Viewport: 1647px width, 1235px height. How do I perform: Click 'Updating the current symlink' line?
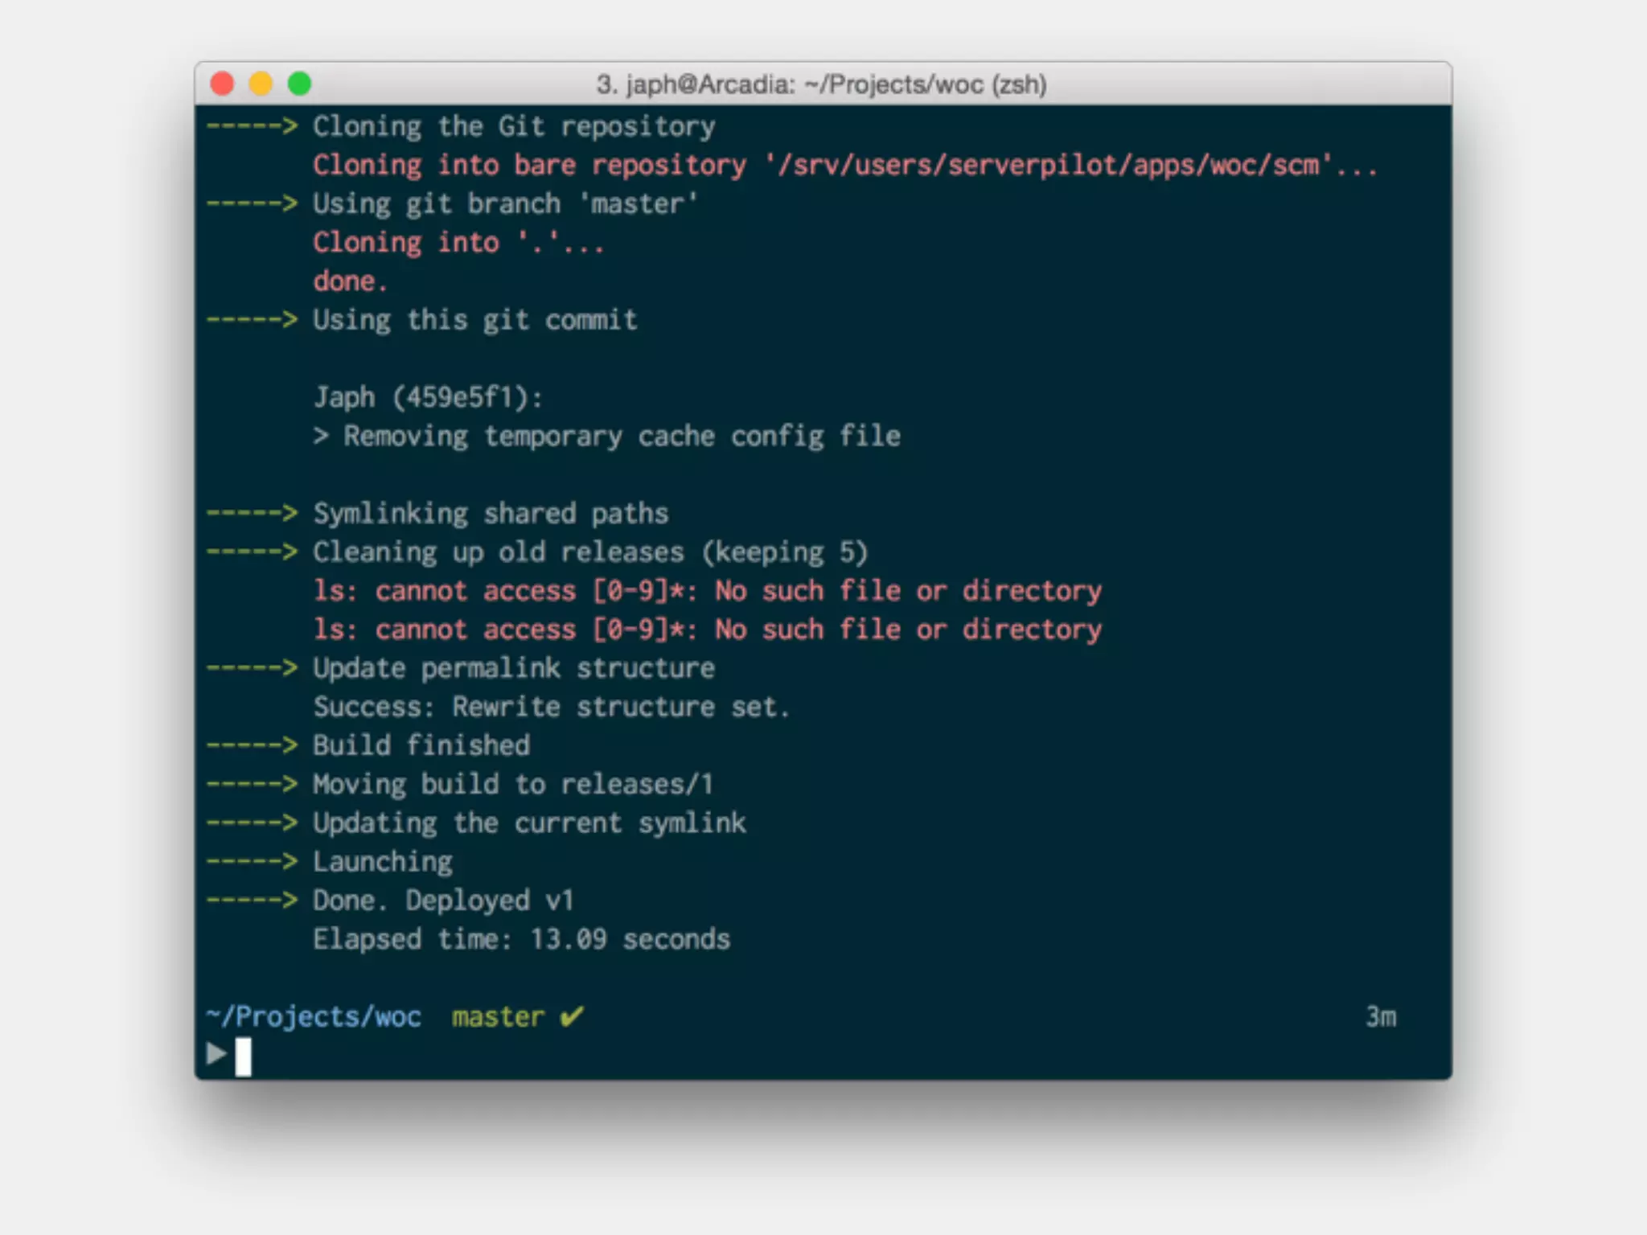point(529,823)
